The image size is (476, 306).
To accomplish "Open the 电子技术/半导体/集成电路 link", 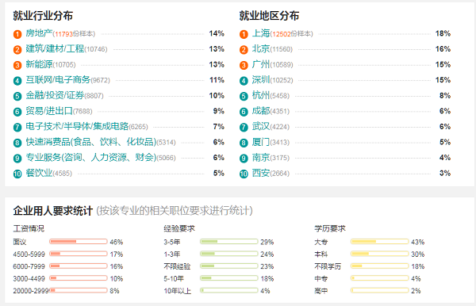I will point(77,126).
